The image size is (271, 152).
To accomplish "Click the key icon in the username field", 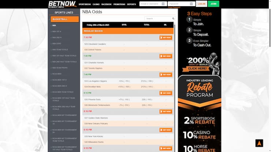I will click(x=163, y=4).
